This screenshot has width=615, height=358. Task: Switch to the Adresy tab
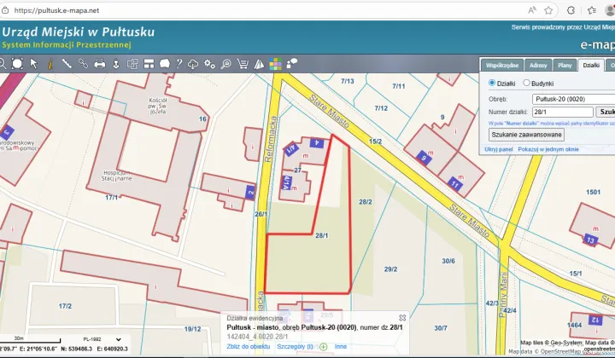538,65
